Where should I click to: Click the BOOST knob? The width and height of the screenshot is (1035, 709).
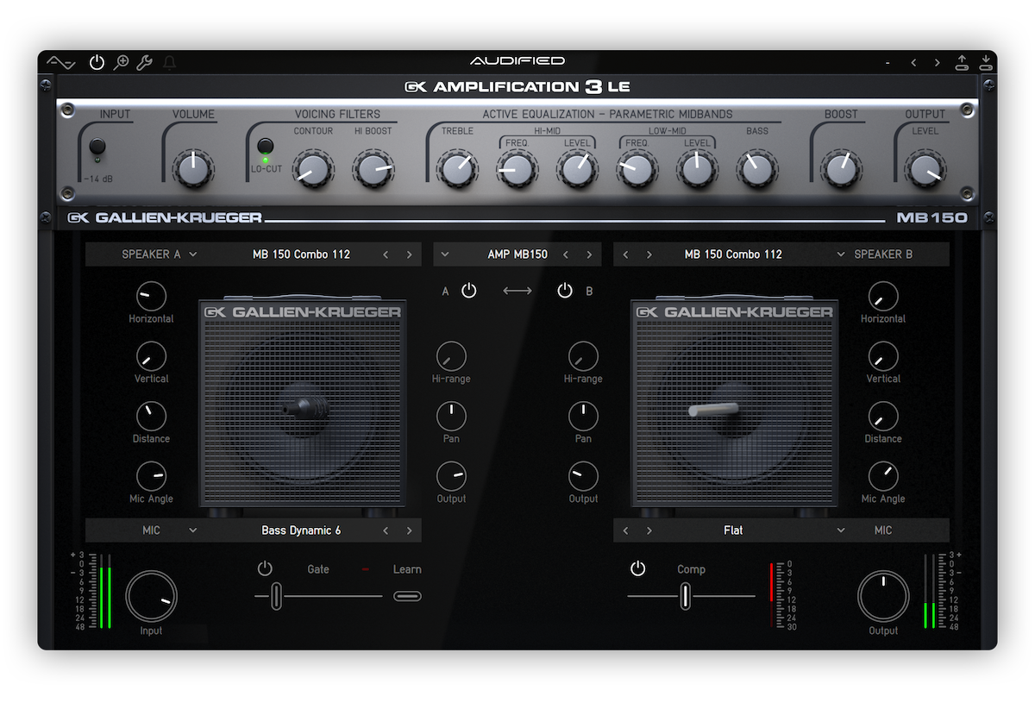click(x=840, y=168)
